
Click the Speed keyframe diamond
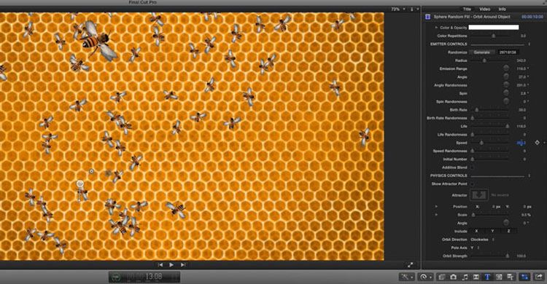click(538, 143)
